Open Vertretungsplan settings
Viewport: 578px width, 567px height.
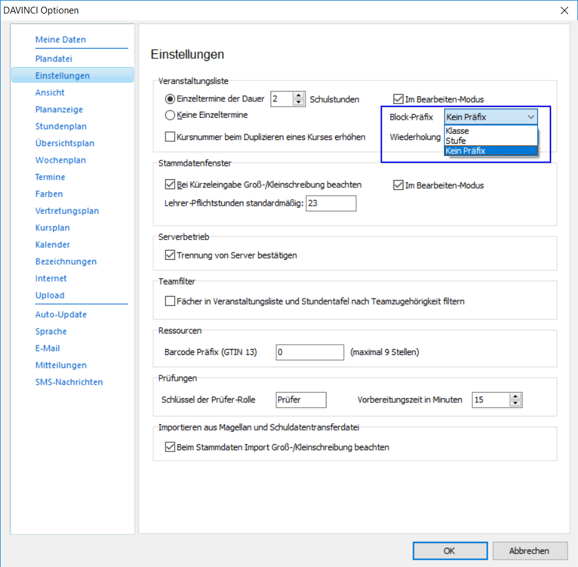pos(67,211)
